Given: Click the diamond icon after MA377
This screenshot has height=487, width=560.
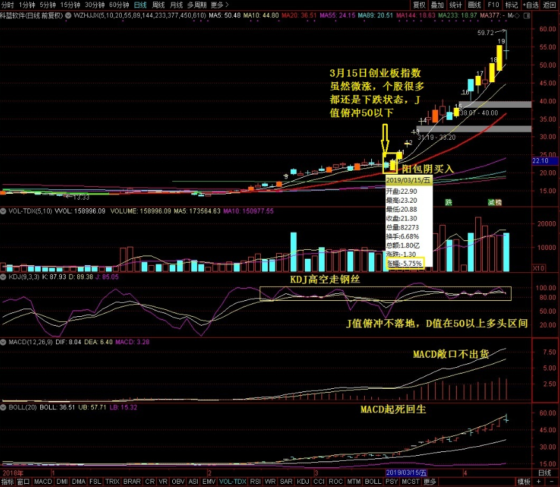Looking at the screenshot, I should [x=517, y=15].
